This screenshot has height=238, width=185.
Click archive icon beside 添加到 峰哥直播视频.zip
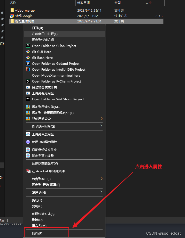pyautogui.click(x=28, y=113)
